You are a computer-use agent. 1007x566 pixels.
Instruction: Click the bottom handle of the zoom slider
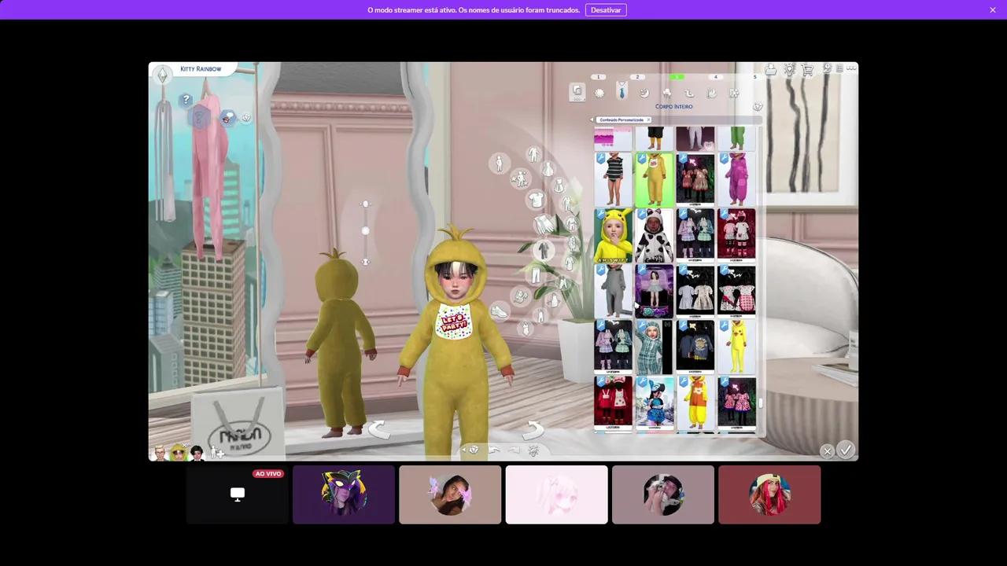(x=365, y=261)
